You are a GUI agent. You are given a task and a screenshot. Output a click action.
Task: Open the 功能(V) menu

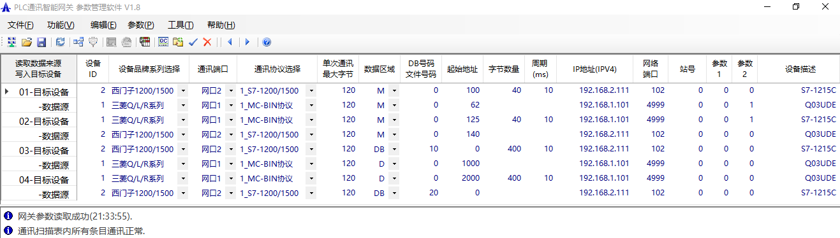61,25
